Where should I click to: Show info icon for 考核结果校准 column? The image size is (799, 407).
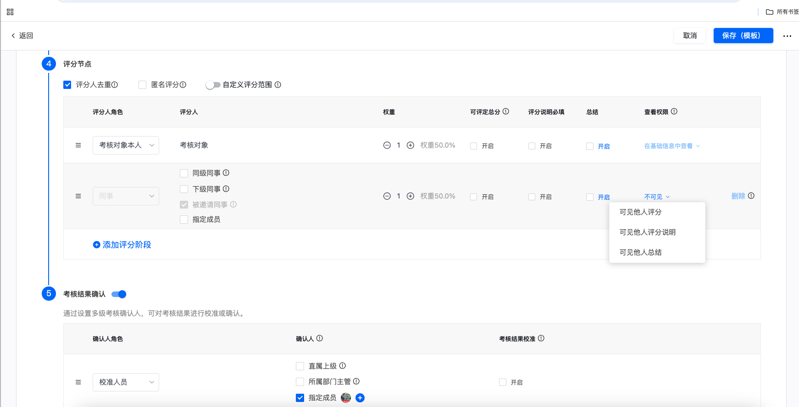(541, 338)
